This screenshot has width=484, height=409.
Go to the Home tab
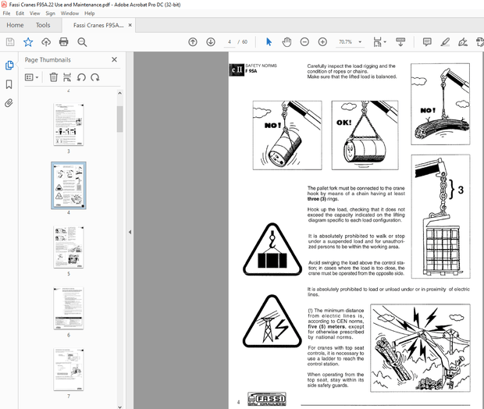(15, 26)
